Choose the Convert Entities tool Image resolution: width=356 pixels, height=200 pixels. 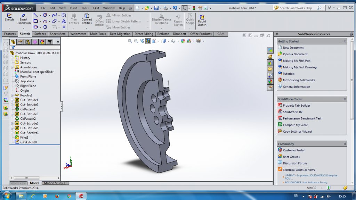pos(87,19)
